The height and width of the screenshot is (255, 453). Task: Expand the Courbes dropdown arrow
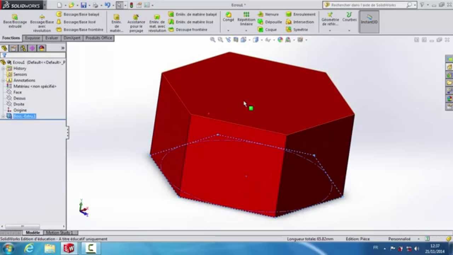pos(349,31)
